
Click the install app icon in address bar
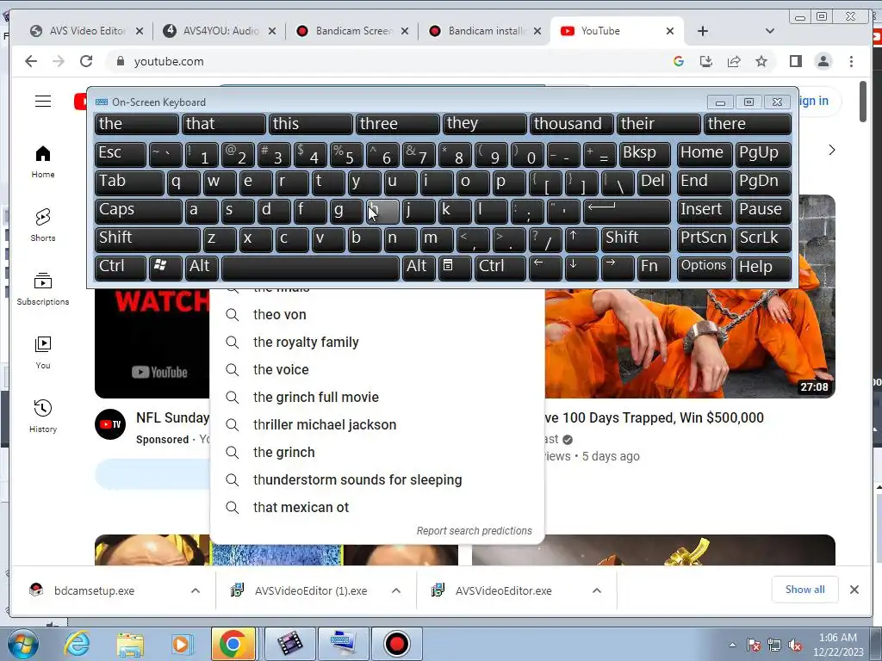706,61
